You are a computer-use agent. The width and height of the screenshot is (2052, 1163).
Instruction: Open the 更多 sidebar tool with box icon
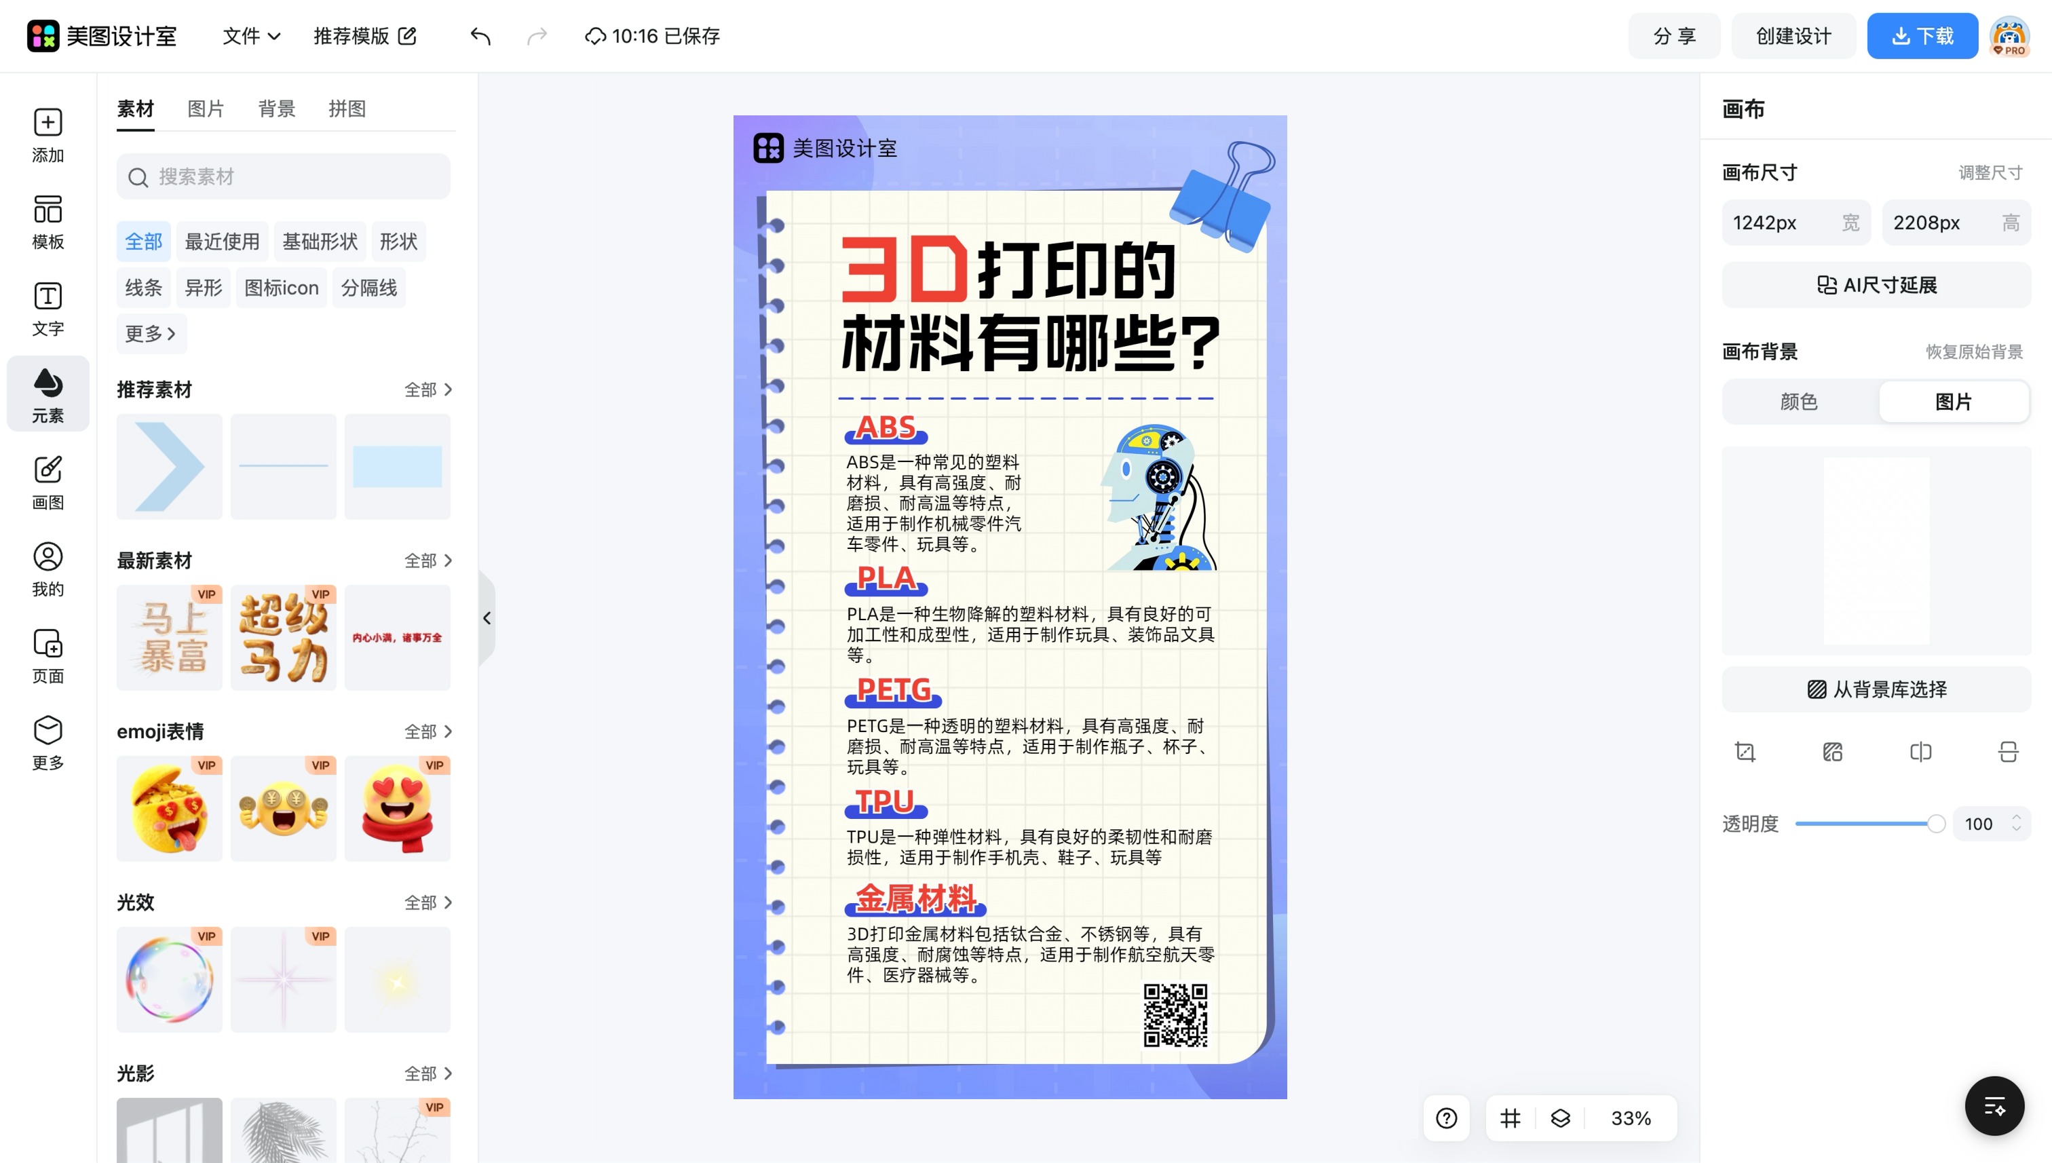coord(48,743)
